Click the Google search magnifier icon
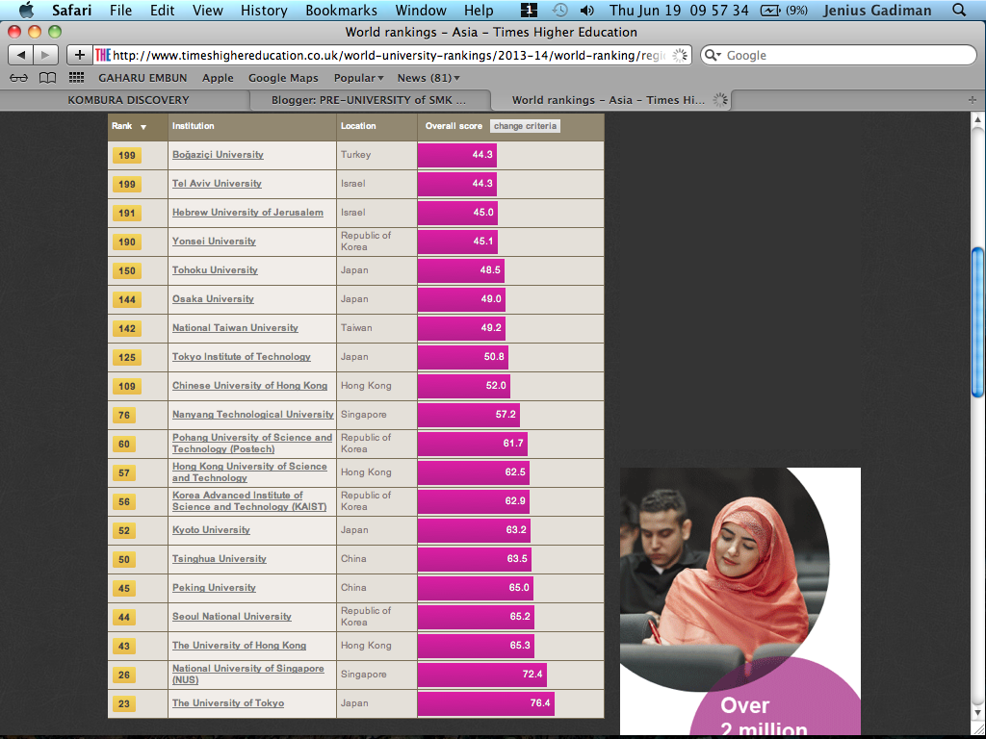Screen dimensions: 986x739 click(x=713, y=55)
